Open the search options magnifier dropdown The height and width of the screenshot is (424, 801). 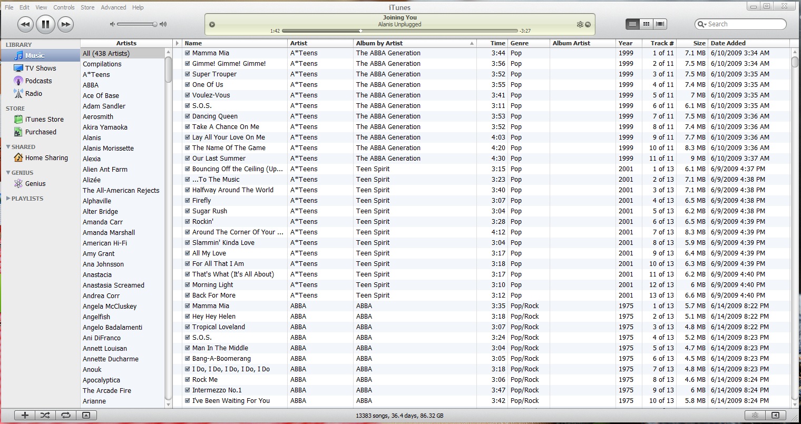point(702,24)
